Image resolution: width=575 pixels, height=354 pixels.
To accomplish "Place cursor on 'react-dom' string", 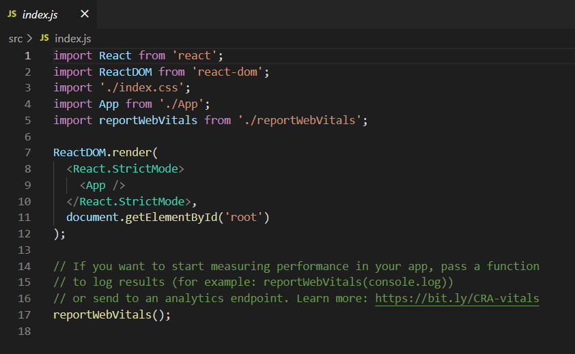I will (x=227, y=72).
